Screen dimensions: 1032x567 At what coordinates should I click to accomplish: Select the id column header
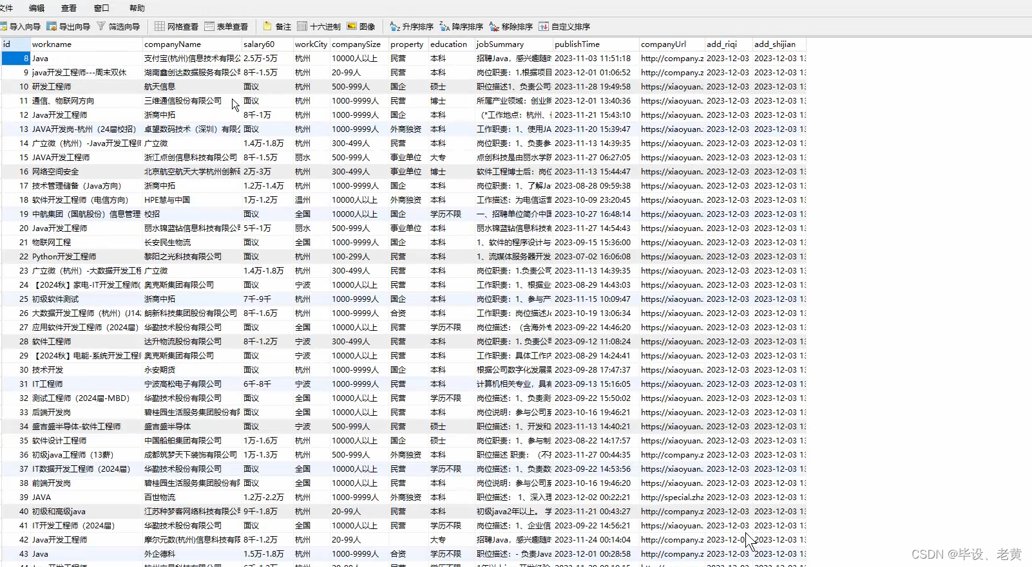pyautogui.click(x=15, y=44)
